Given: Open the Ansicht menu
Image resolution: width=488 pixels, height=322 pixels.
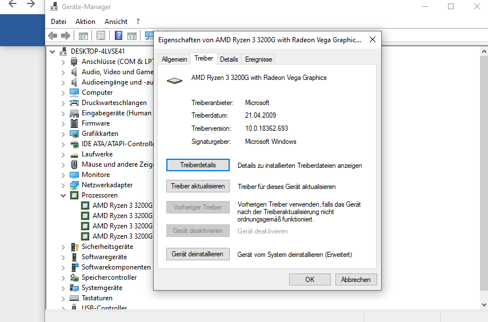Looking at the screenshot, I should point(116,22).
